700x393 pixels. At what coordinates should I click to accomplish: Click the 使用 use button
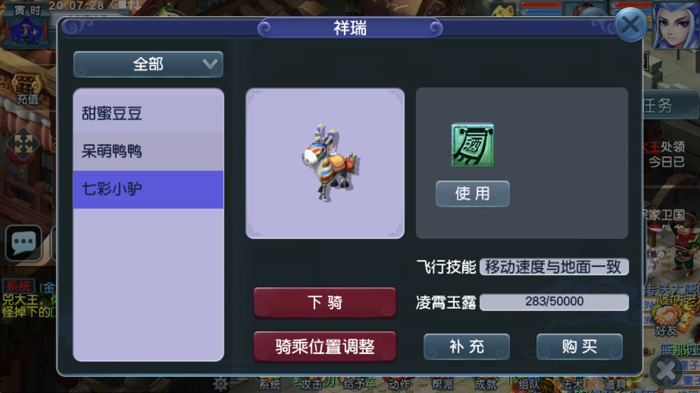point(473,194)
